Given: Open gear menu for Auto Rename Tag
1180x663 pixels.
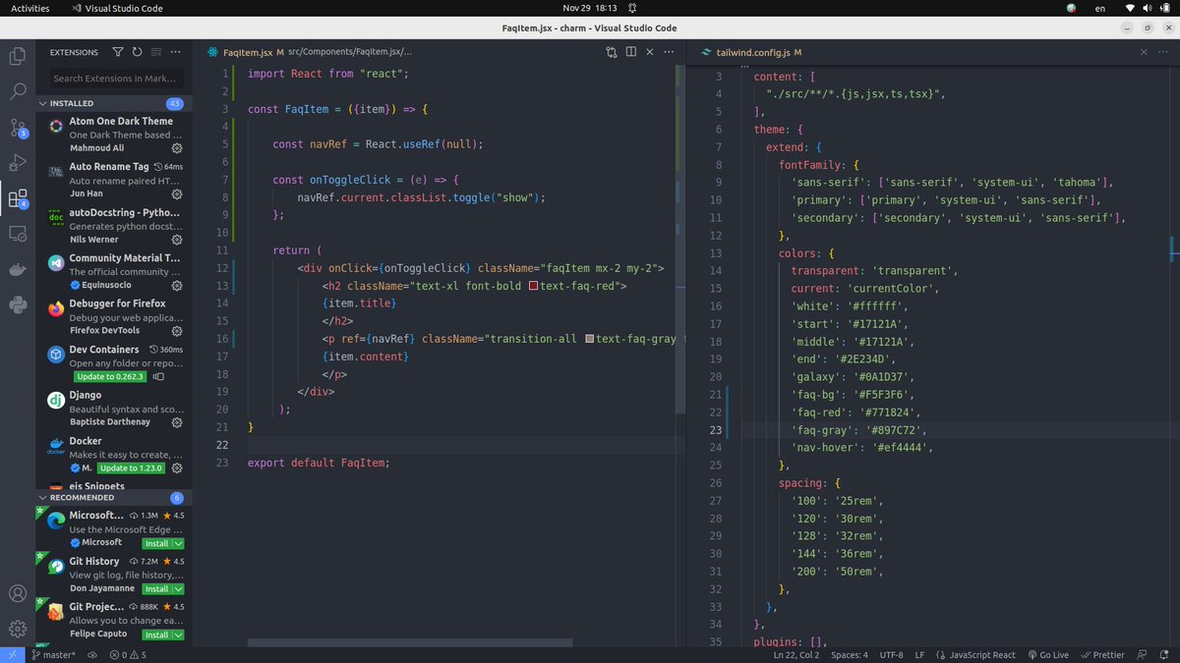Looking at the screenshot, I should (x=177, y=193).
